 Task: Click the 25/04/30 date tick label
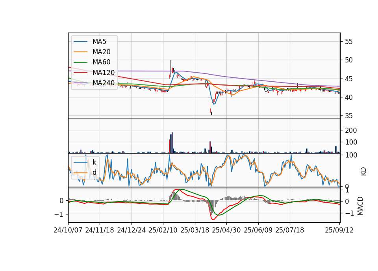226,230
